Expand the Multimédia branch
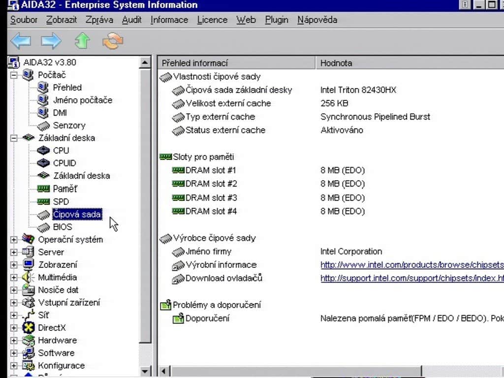Viewport: 504px width, 378px height. [14, 278]
